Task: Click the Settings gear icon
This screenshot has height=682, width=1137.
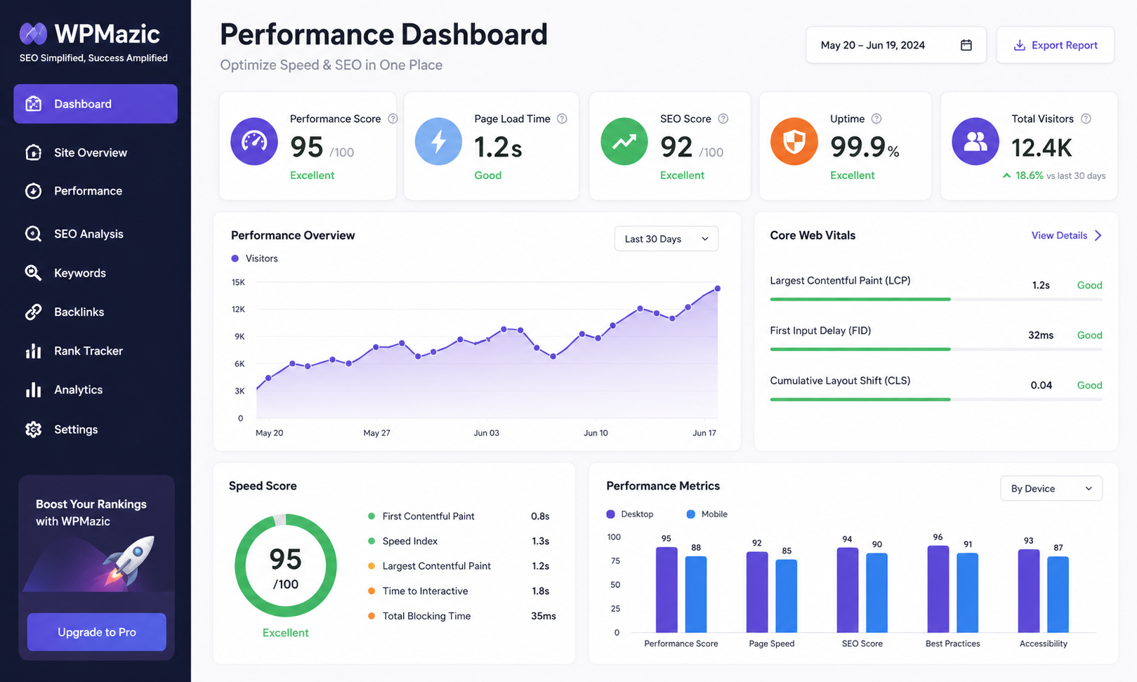Action: [33, 429]
